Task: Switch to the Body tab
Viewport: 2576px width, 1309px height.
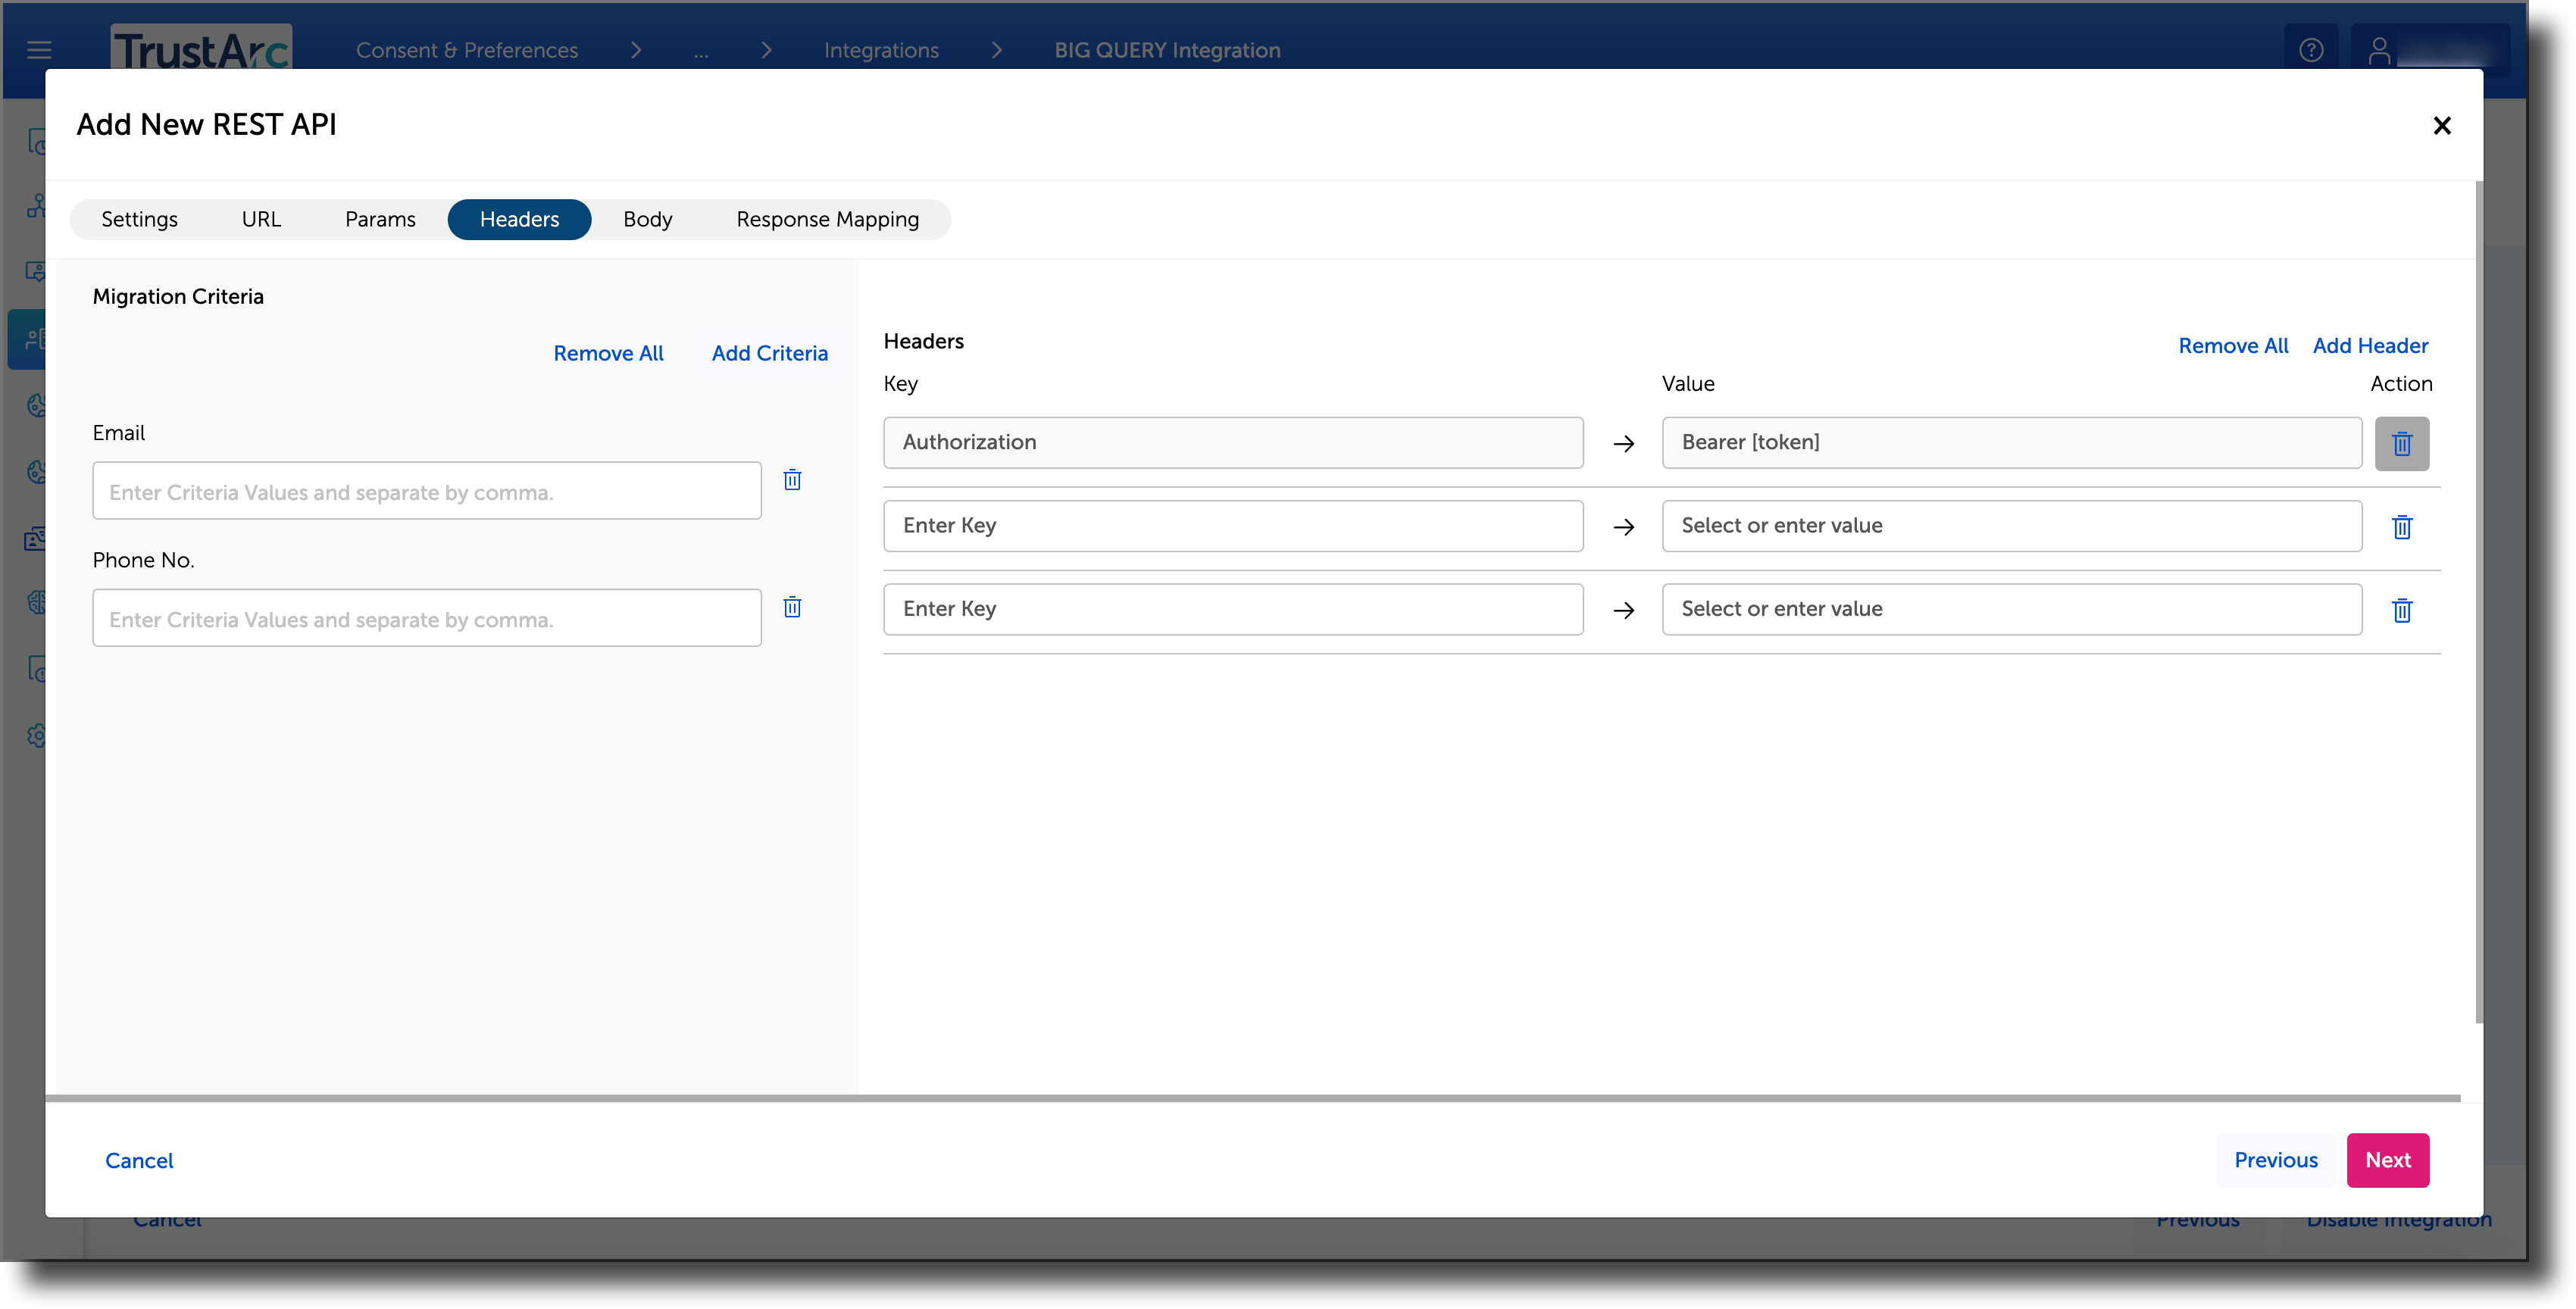Action: [647, 219]
